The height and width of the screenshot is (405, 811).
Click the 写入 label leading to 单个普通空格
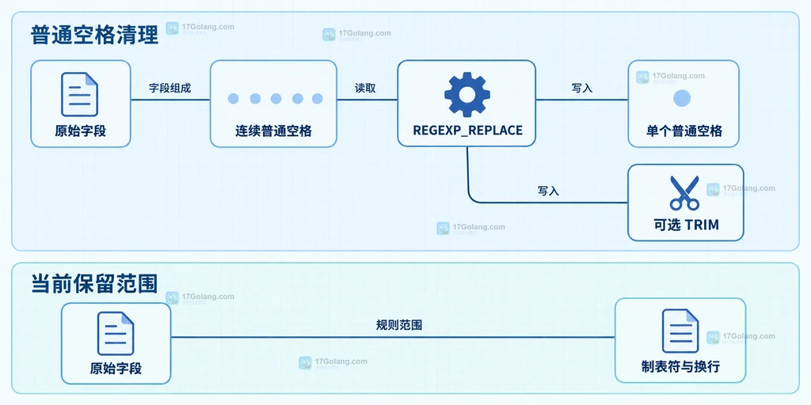tap(582, 88)
